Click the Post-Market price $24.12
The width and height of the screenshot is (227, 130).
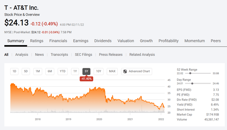point(36,32)
